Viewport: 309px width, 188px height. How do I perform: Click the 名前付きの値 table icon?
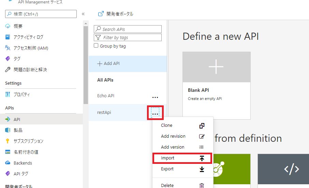[8, 152]
